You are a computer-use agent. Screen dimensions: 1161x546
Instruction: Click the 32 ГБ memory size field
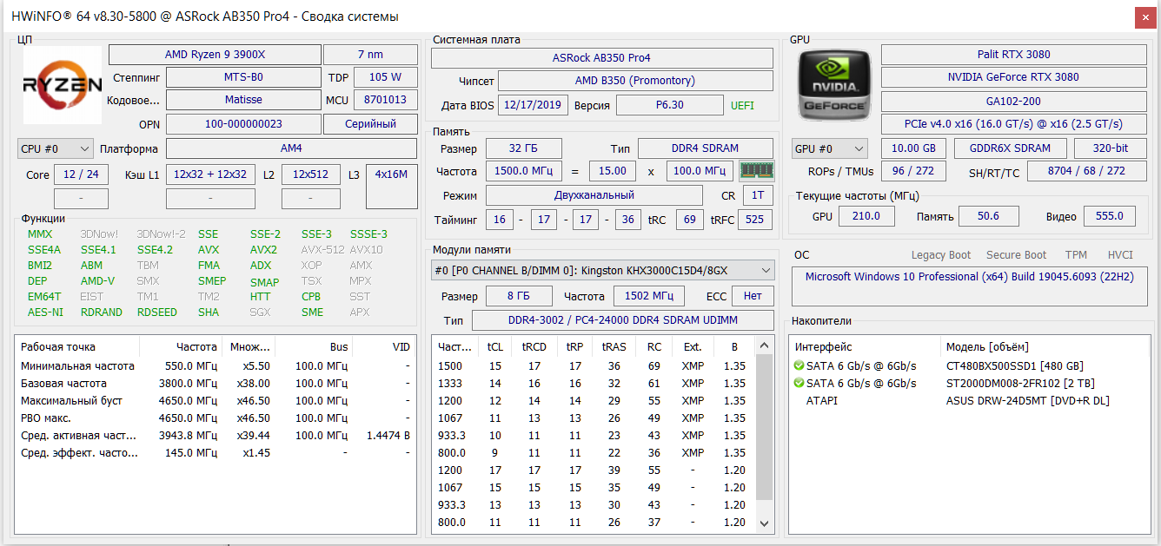(524, 148)
